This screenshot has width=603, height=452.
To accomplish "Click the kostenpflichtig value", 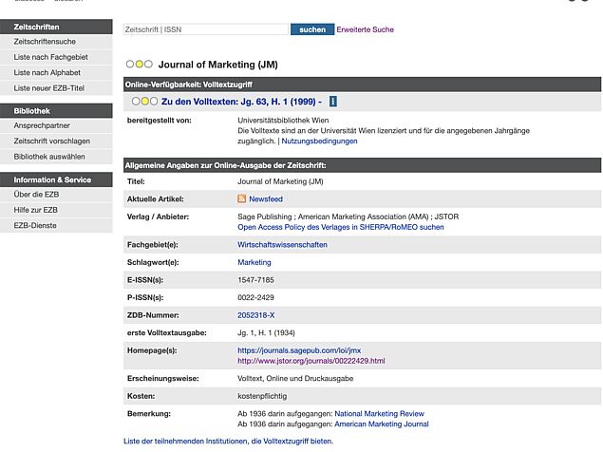I will [262, 396].
